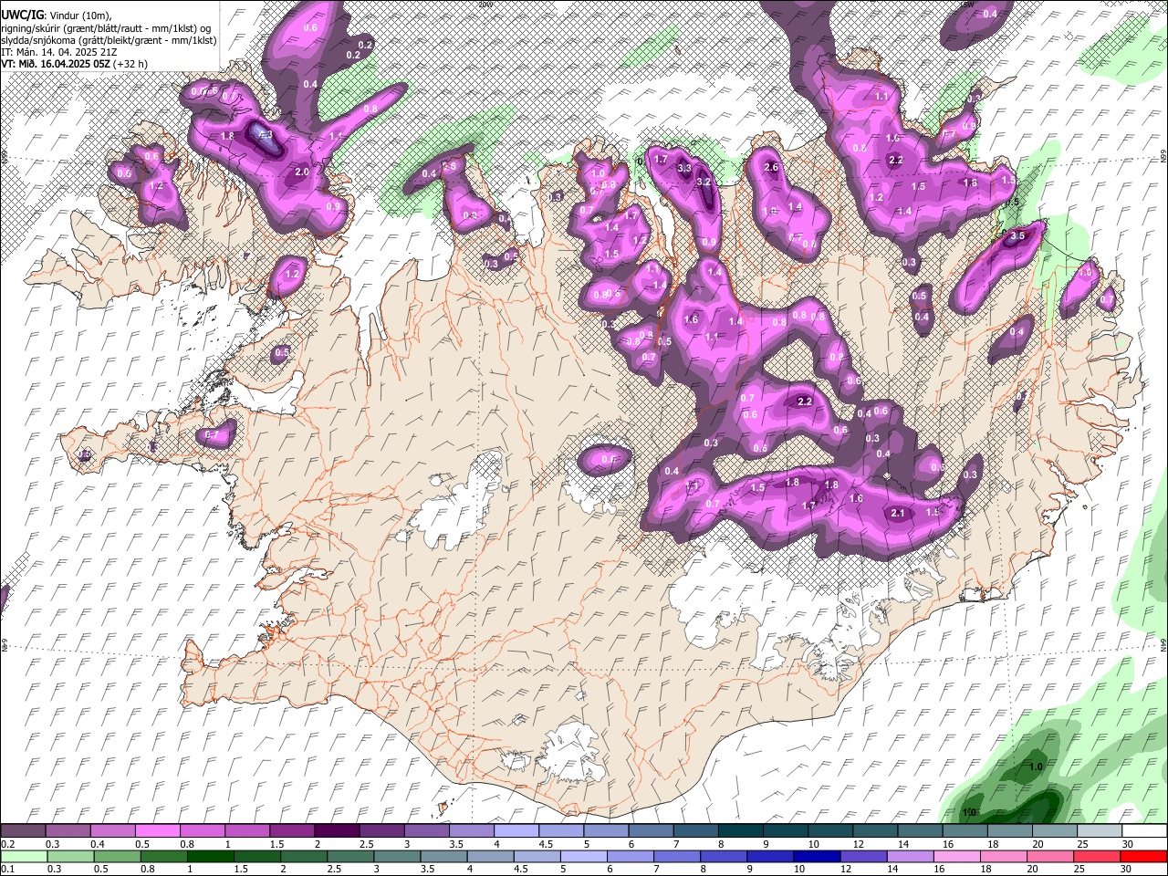
Task: Click the 3.2 snowfall value on the map
Action: [703, 182]
